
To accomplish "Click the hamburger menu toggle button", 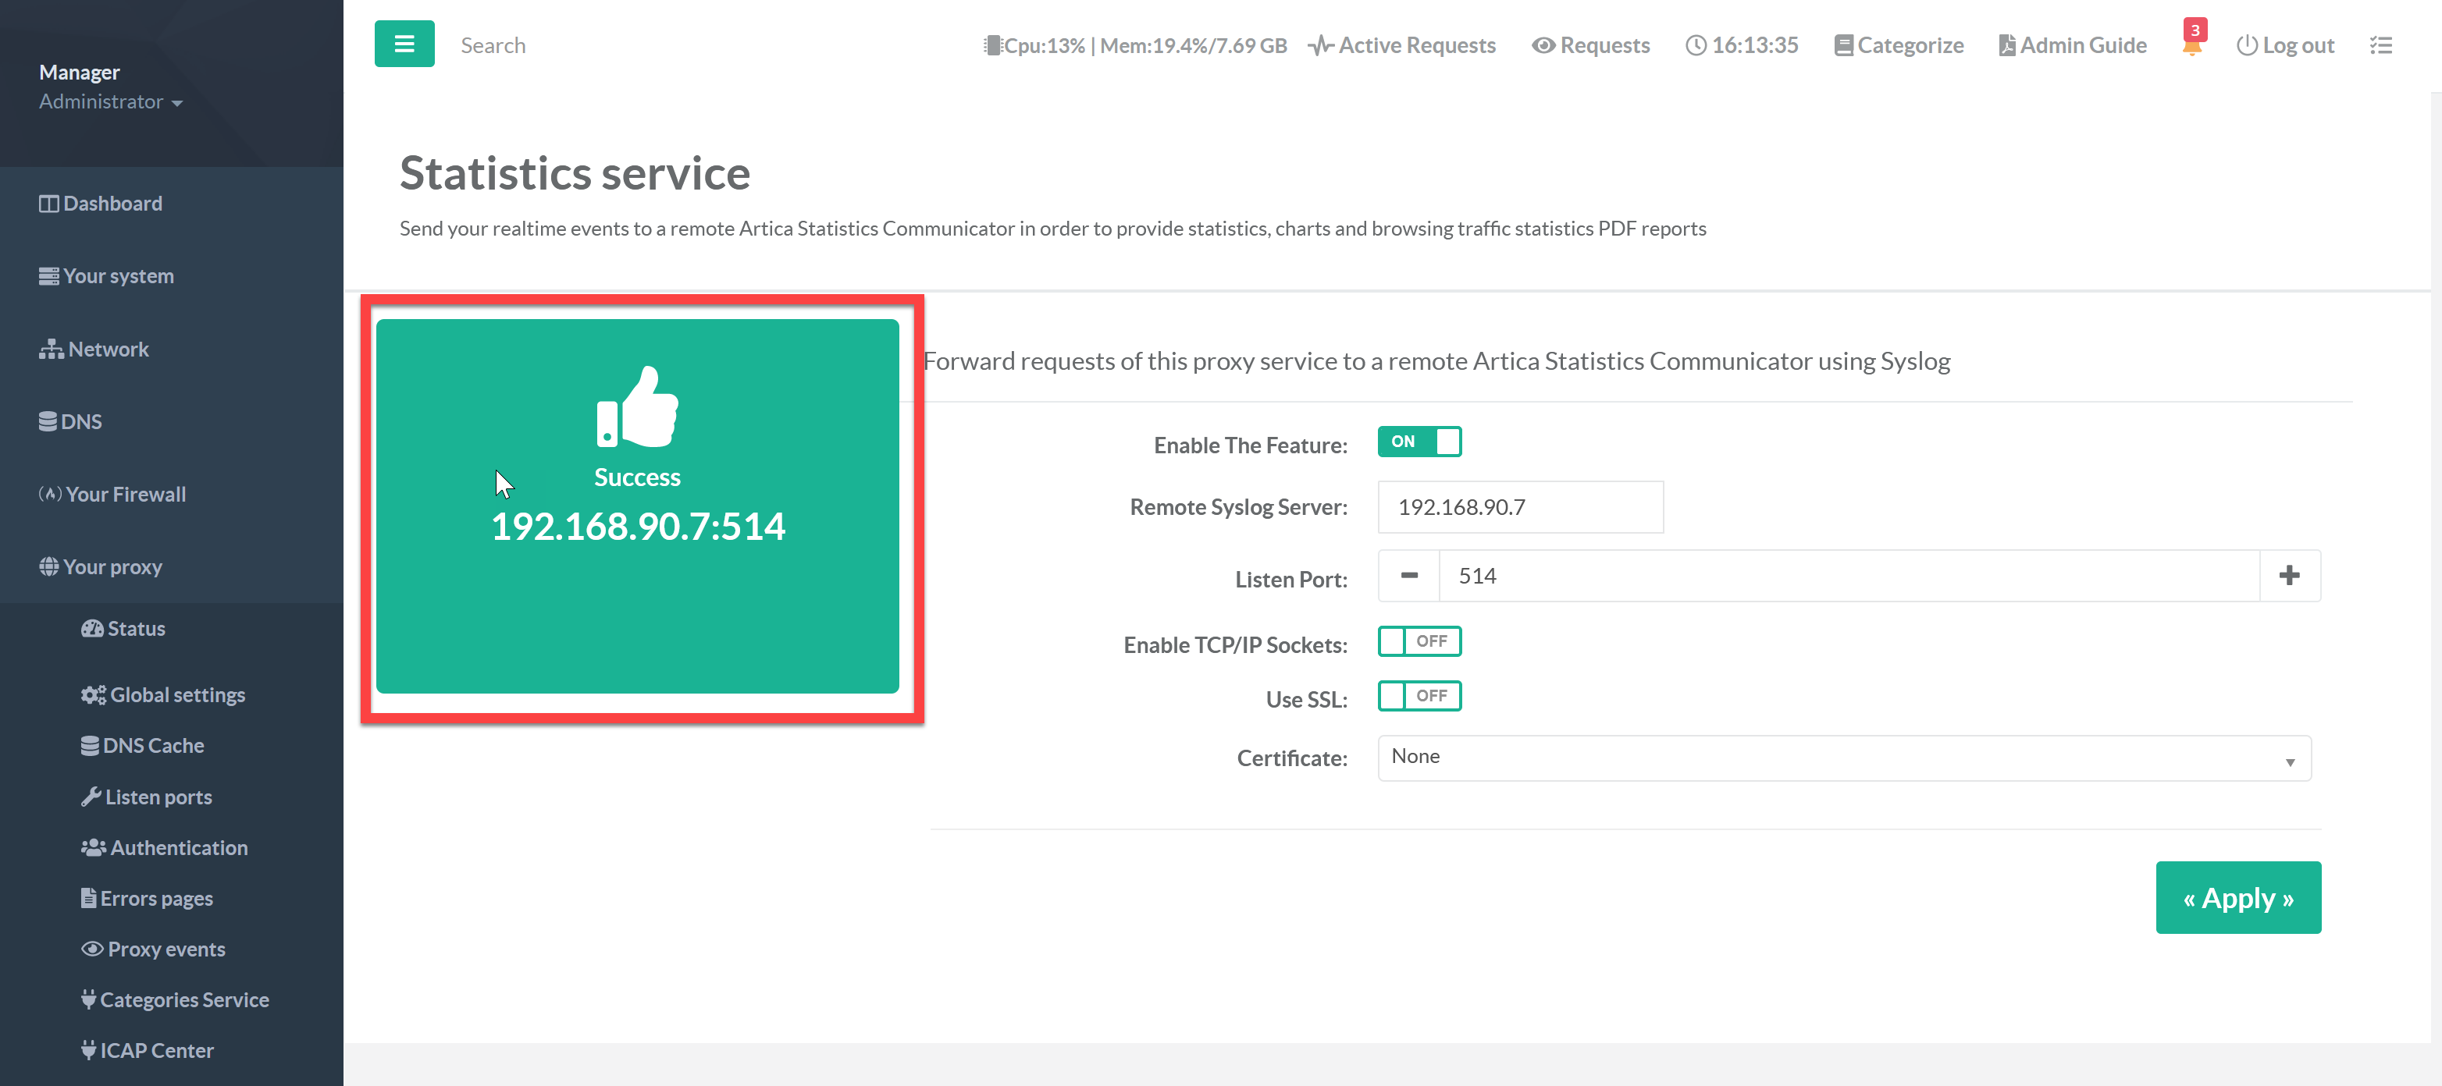I will [x=404, y=44].
